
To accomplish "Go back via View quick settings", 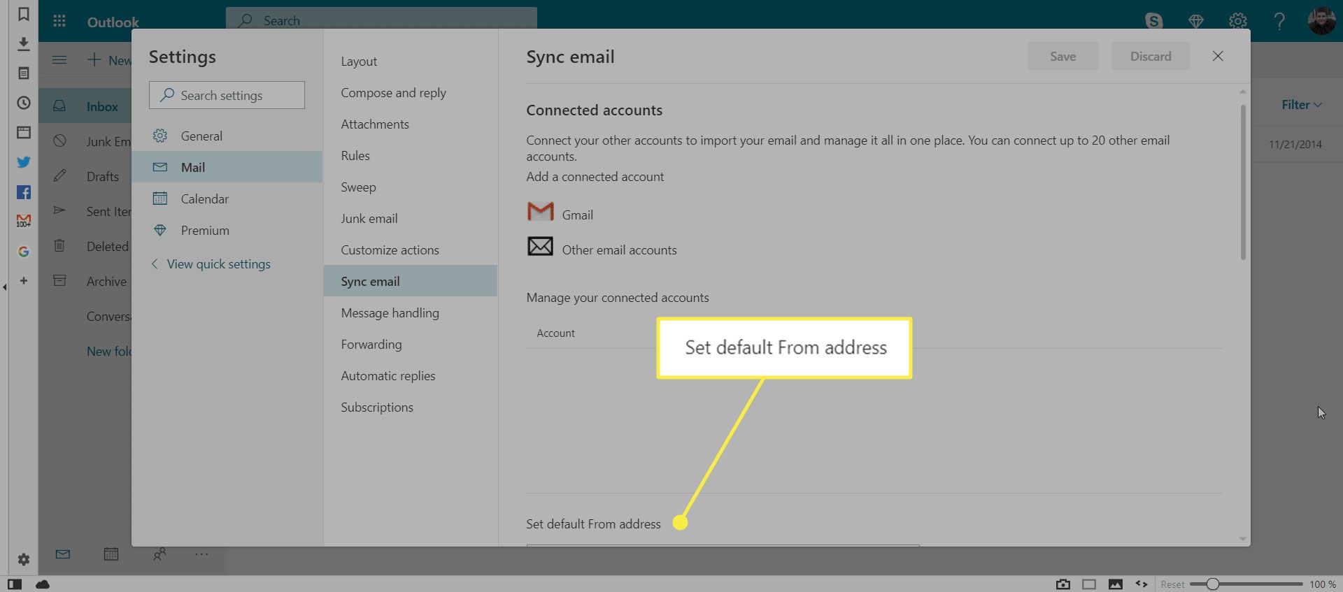I will pyautogui.click(x=211, y=264).
